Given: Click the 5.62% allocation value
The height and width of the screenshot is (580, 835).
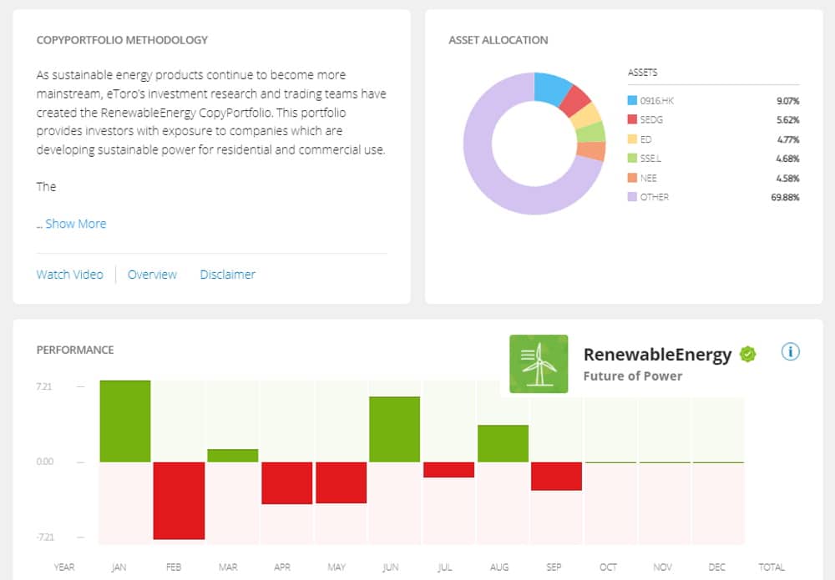Looking at the screenshot, I should pyautogui.click(x=787, y=119).
